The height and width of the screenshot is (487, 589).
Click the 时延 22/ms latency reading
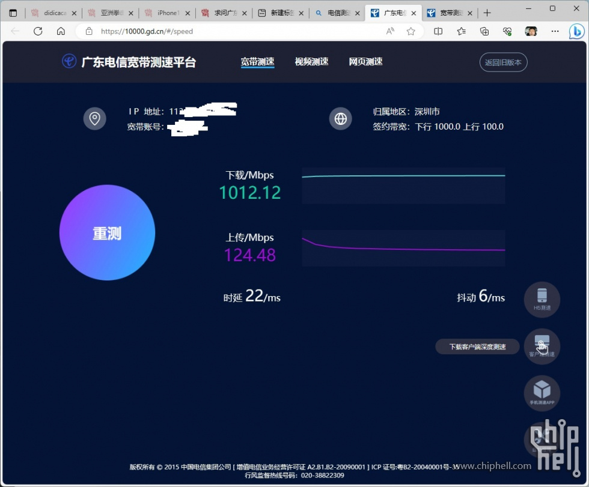252,297
